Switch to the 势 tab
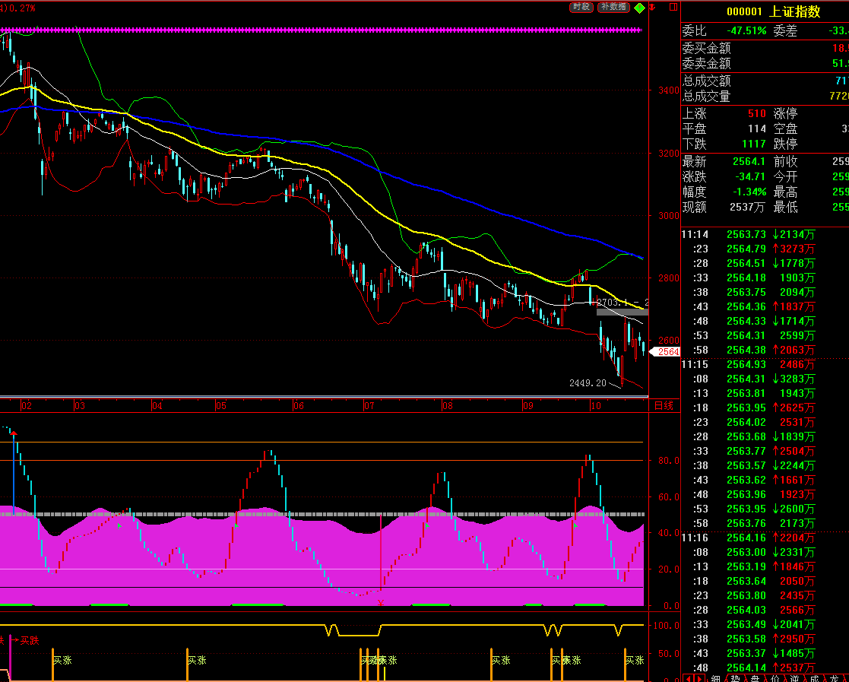Viewport: 849px width, 682px height. pyautogui.click(x=735, y=678)
